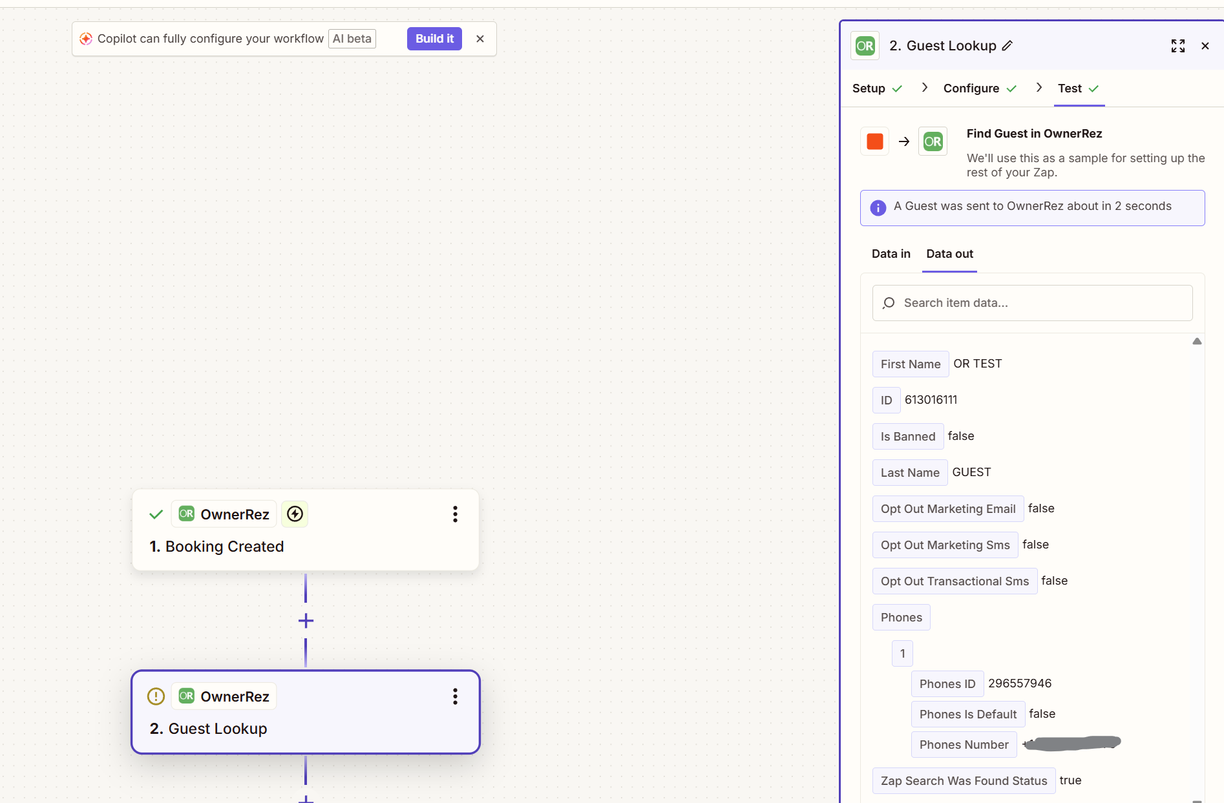Viewport: 1224px width, 803px height.
Task: Click the warning icon on Guest Lookup step
Action: tap(156, 696)
